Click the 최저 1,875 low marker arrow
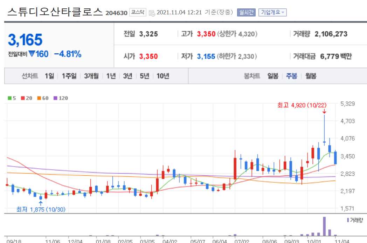 click(41, 203)
